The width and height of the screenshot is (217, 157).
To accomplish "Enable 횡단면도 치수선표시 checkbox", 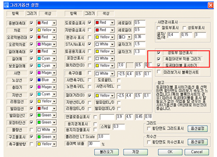I will [x=149, y=142].
